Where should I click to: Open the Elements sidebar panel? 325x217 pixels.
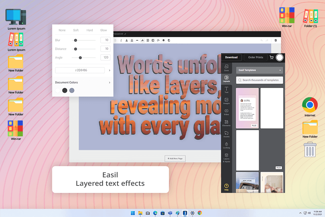[226, 123]
